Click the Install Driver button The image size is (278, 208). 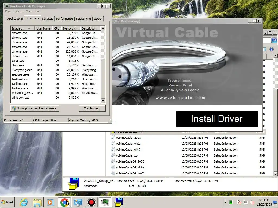coord(217,119)
